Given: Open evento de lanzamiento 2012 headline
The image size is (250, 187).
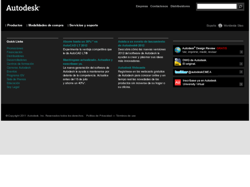Looking at the screenshot, I should [x=141, y=44].
